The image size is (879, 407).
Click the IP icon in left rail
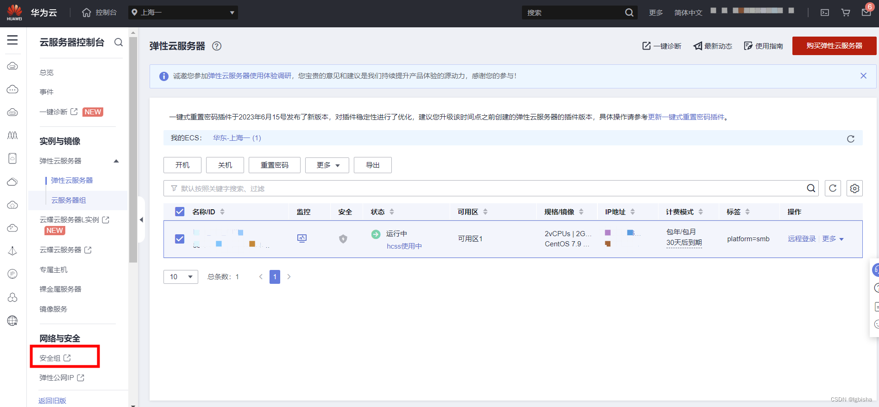point(13,274)
